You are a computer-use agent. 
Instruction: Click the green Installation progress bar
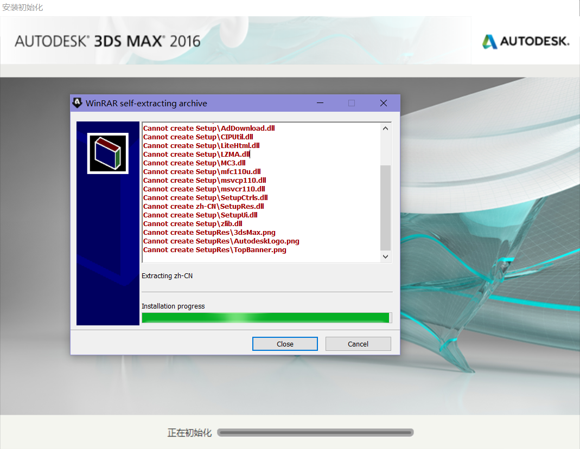tap(265, 317)
